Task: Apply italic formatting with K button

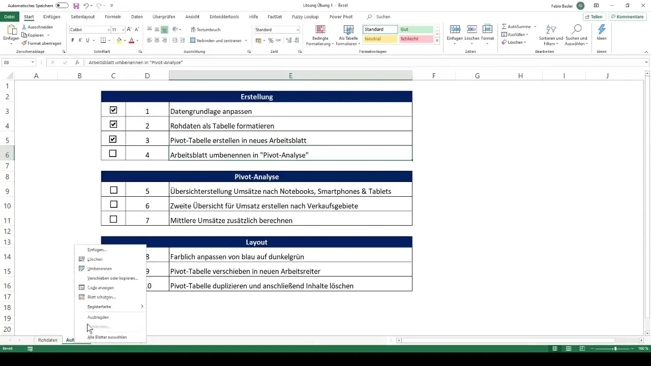Action: [x=80, y=40]
